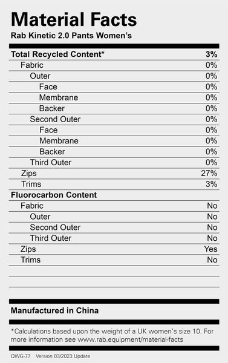Click the Material Facts heading

[x=74, y=19]
